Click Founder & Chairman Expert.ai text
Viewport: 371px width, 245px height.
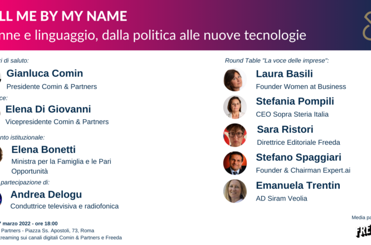click(x=303, y=170)
